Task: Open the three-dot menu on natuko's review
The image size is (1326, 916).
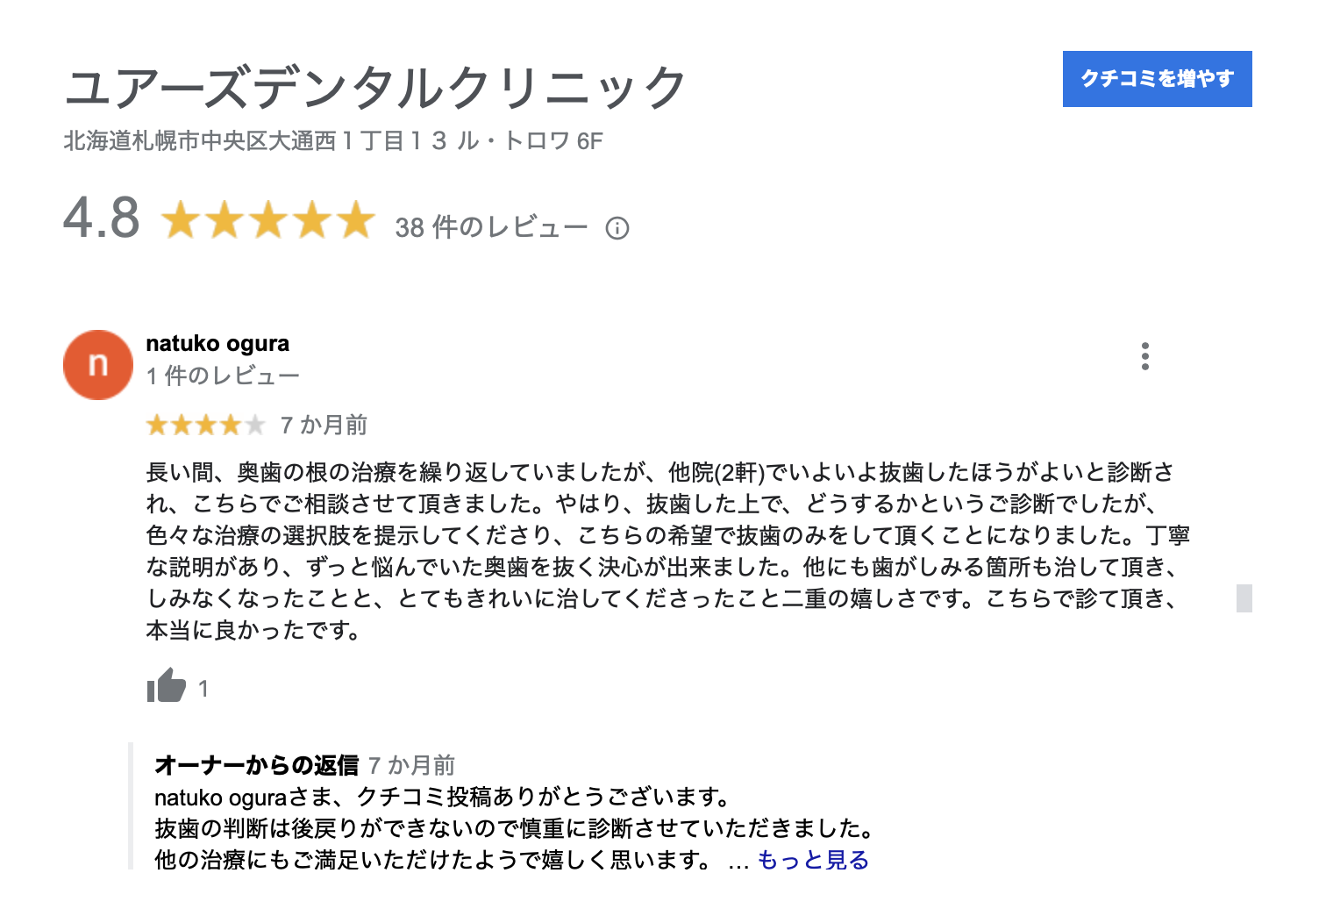Action: click(1144, 356)
